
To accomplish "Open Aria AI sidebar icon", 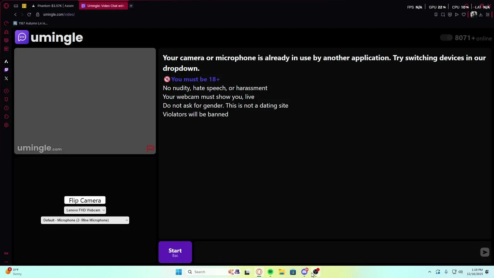I will click(x=6, y=61).
